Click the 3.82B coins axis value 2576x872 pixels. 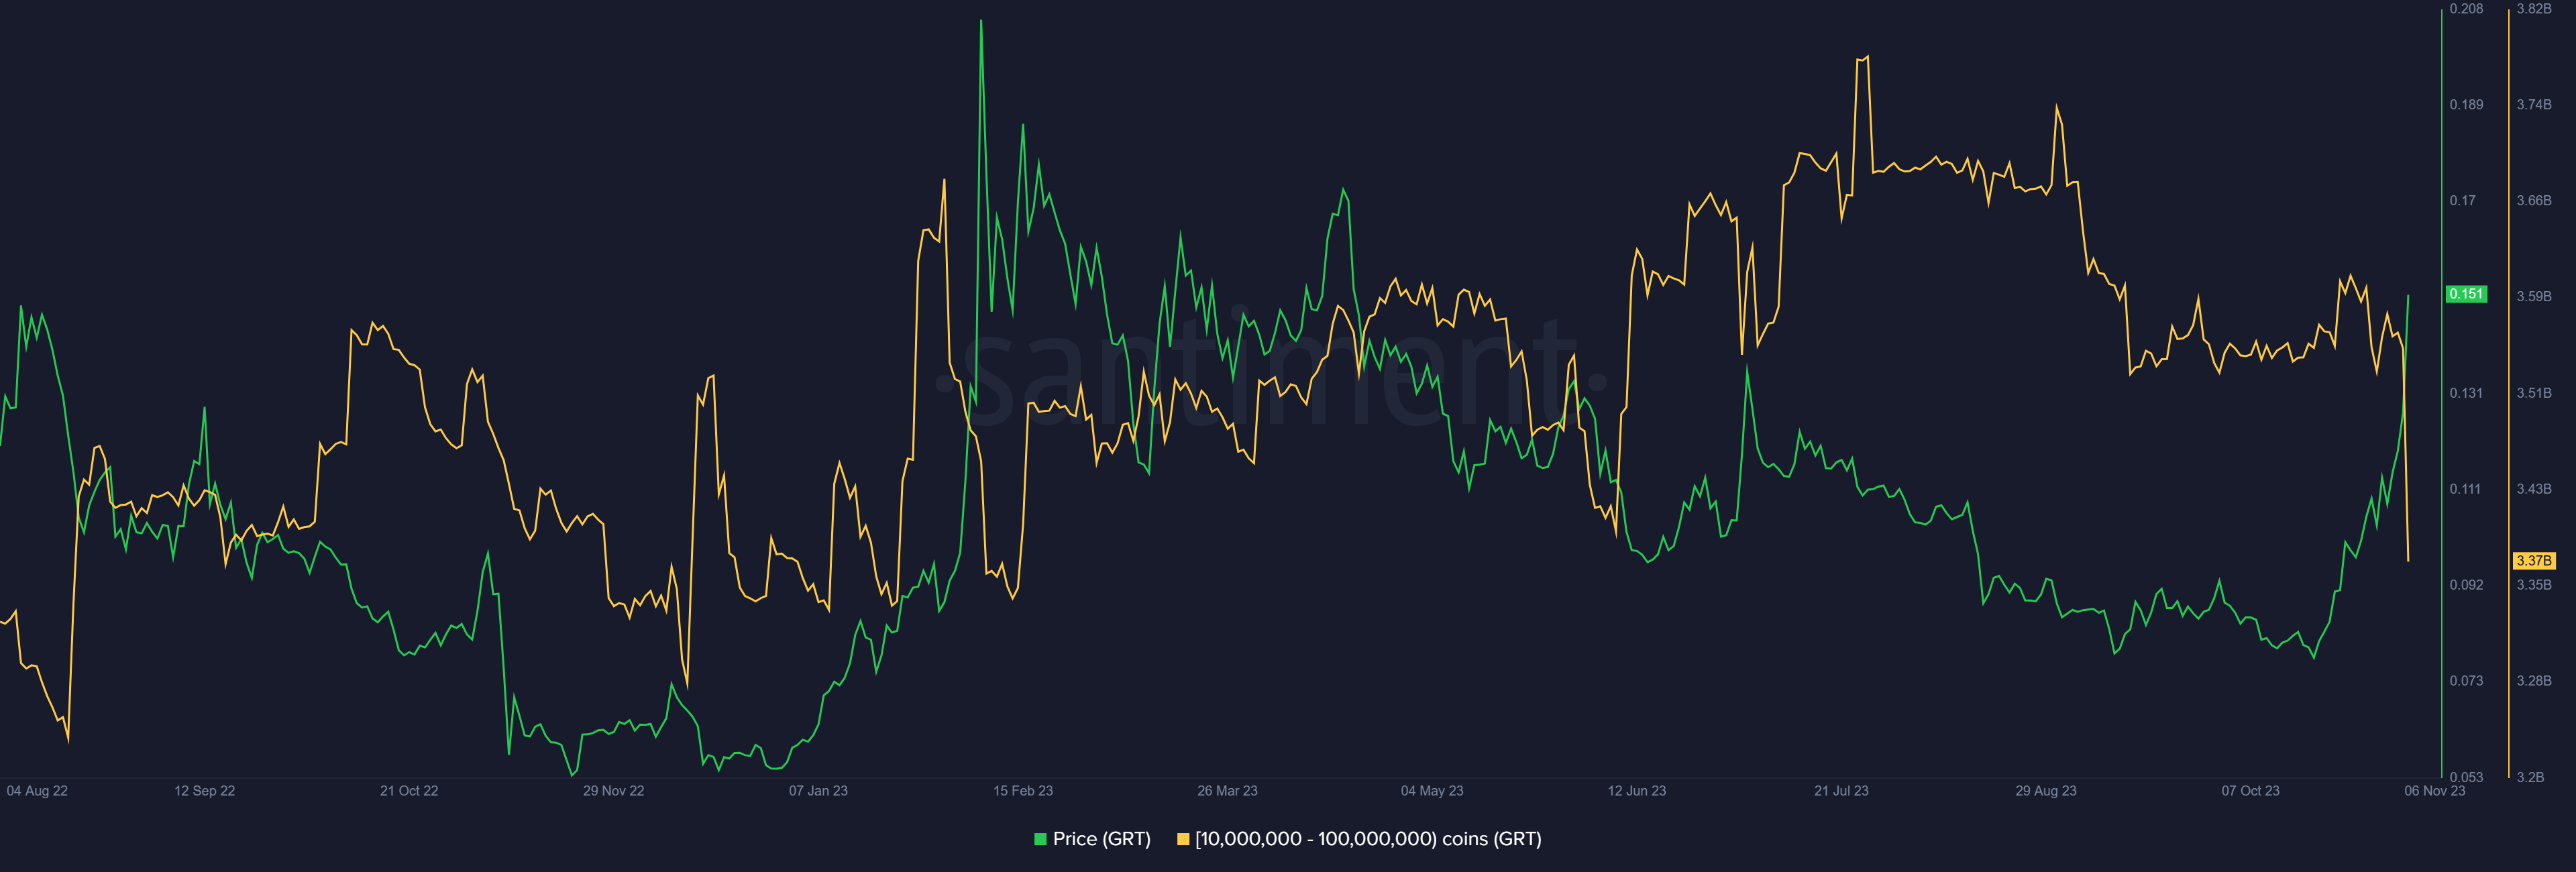(2534, 9)
